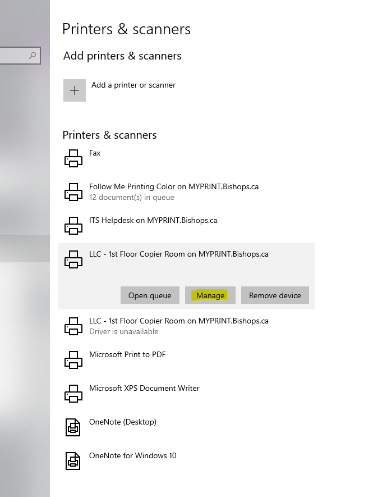This screenshot has width=387, height=497.
Task: Select the Fax device name
Action: tap(95, 153)
